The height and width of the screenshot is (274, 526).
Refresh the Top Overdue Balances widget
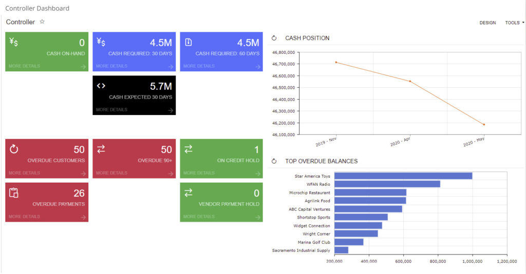(274, 161)
